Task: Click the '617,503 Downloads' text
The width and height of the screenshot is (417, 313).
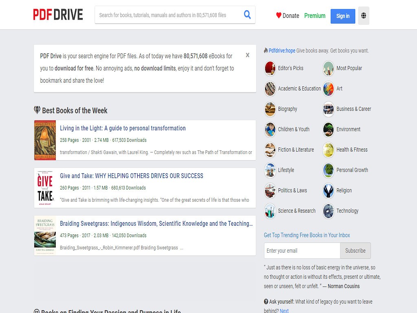Action: coord(129,140)
